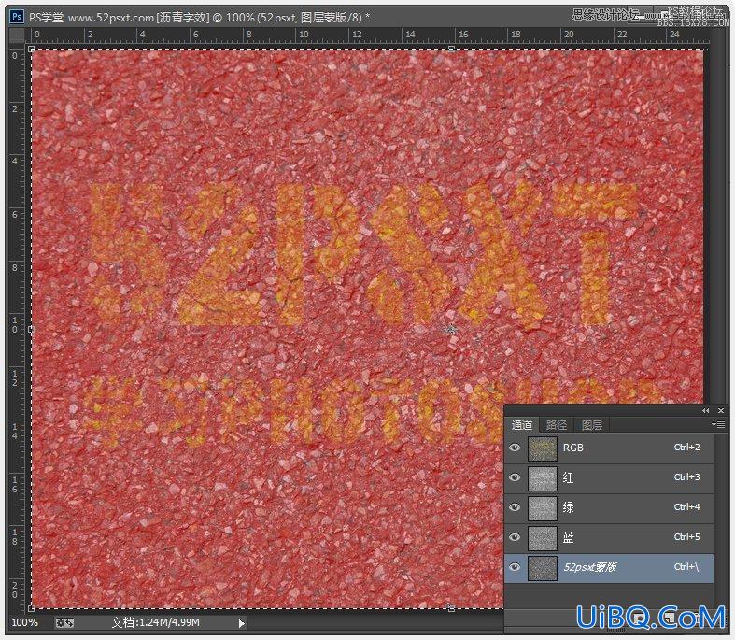Switch to the 路径 tab
735x640 pixels.
tap(557, 425)
